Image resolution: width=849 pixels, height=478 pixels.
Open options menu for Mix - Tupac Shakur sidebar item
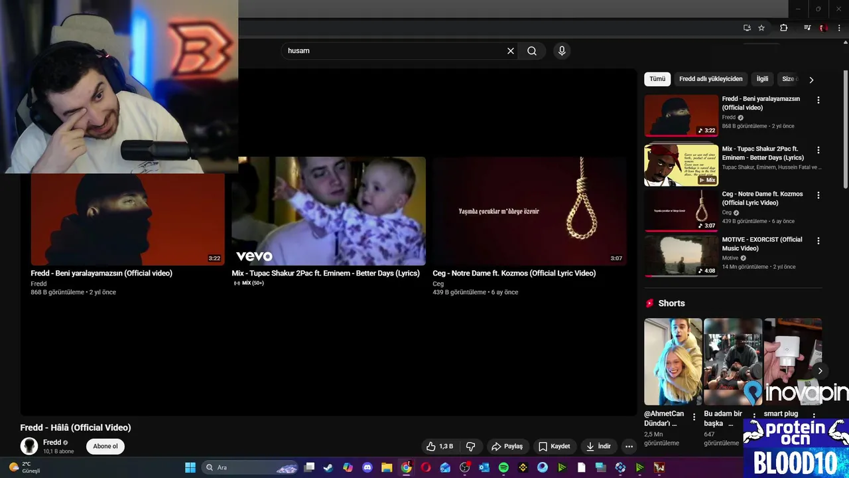[x=818, y=150]
